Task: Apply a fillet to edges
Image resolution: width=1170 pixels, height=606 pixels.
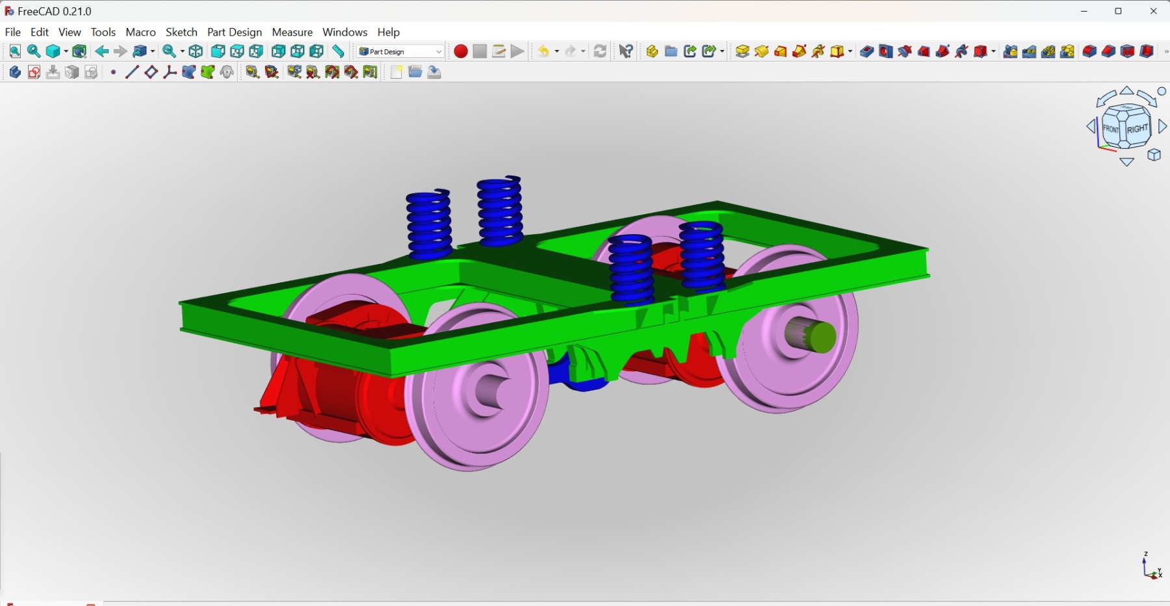Action: 1090,51
